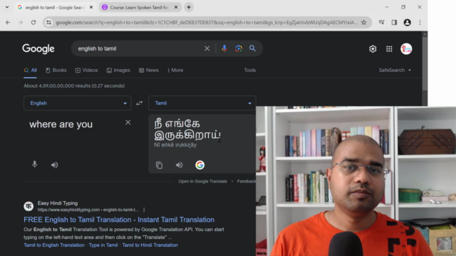Open options for Easy Hindi Typing result
456x256 pixels.
[144, 210]
